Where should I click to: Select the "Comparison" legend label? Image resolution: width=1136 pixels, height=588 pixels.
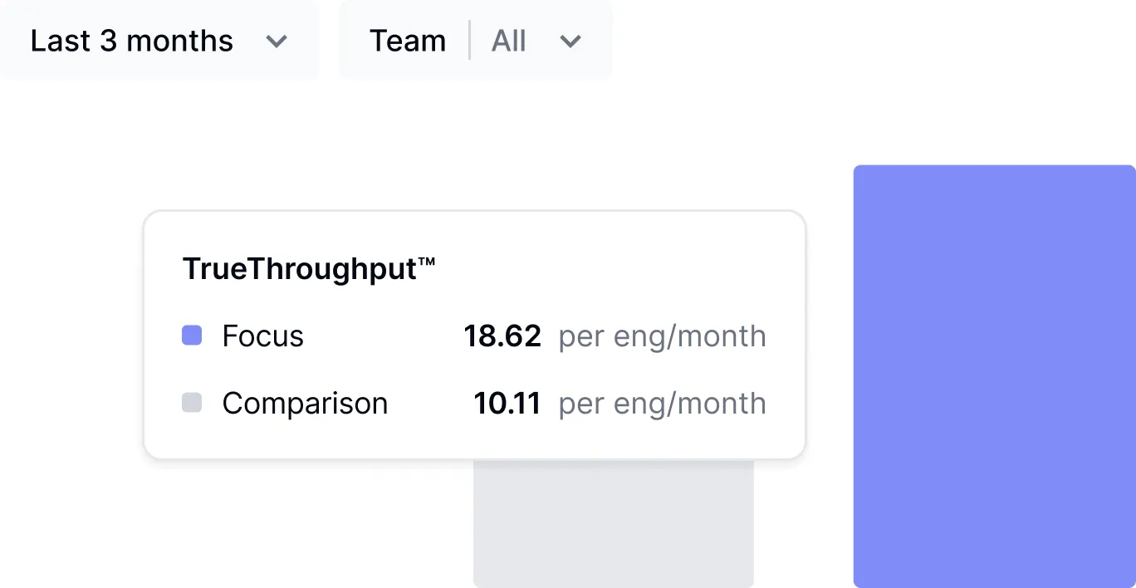(305, 404)
